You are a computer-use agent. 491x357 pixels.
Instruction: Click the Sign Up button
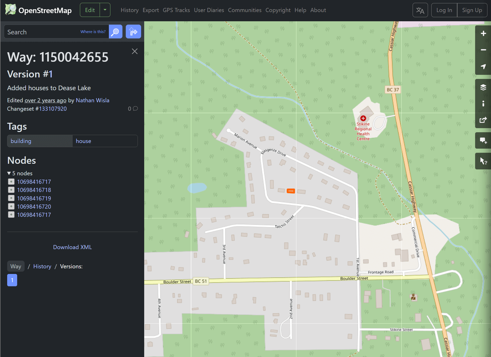pos(472,10)
